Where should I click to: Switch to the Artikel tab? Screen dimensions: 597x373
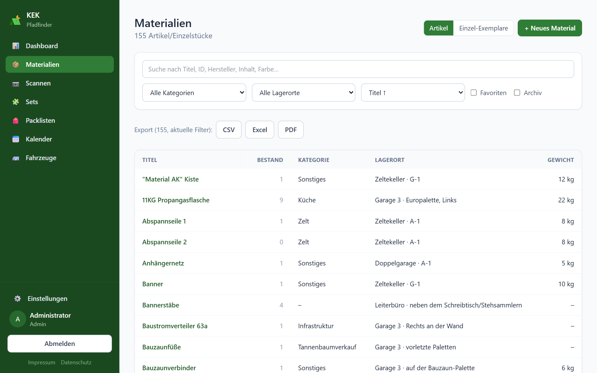coord(438,28)
